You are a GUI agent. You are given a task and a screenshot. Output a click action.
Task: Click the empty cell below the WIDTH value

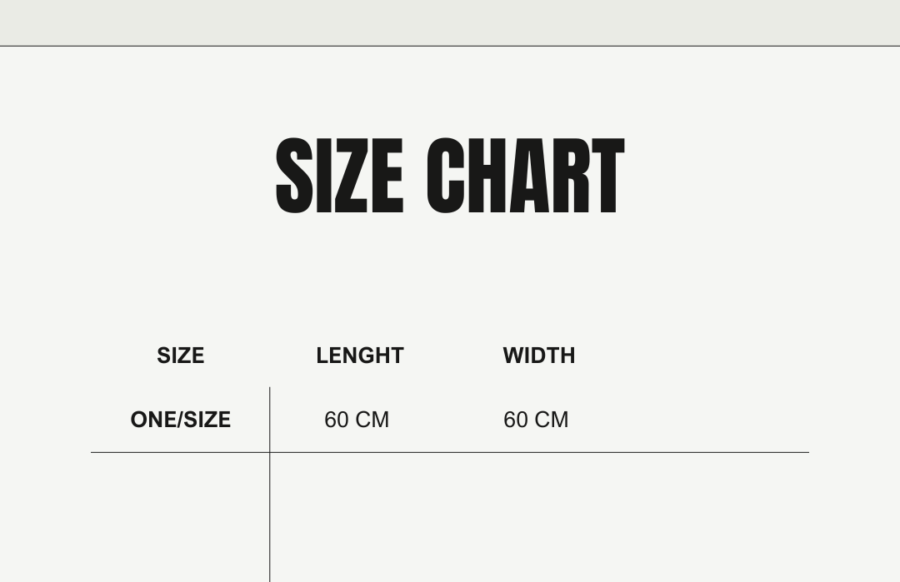pos(539,516)
